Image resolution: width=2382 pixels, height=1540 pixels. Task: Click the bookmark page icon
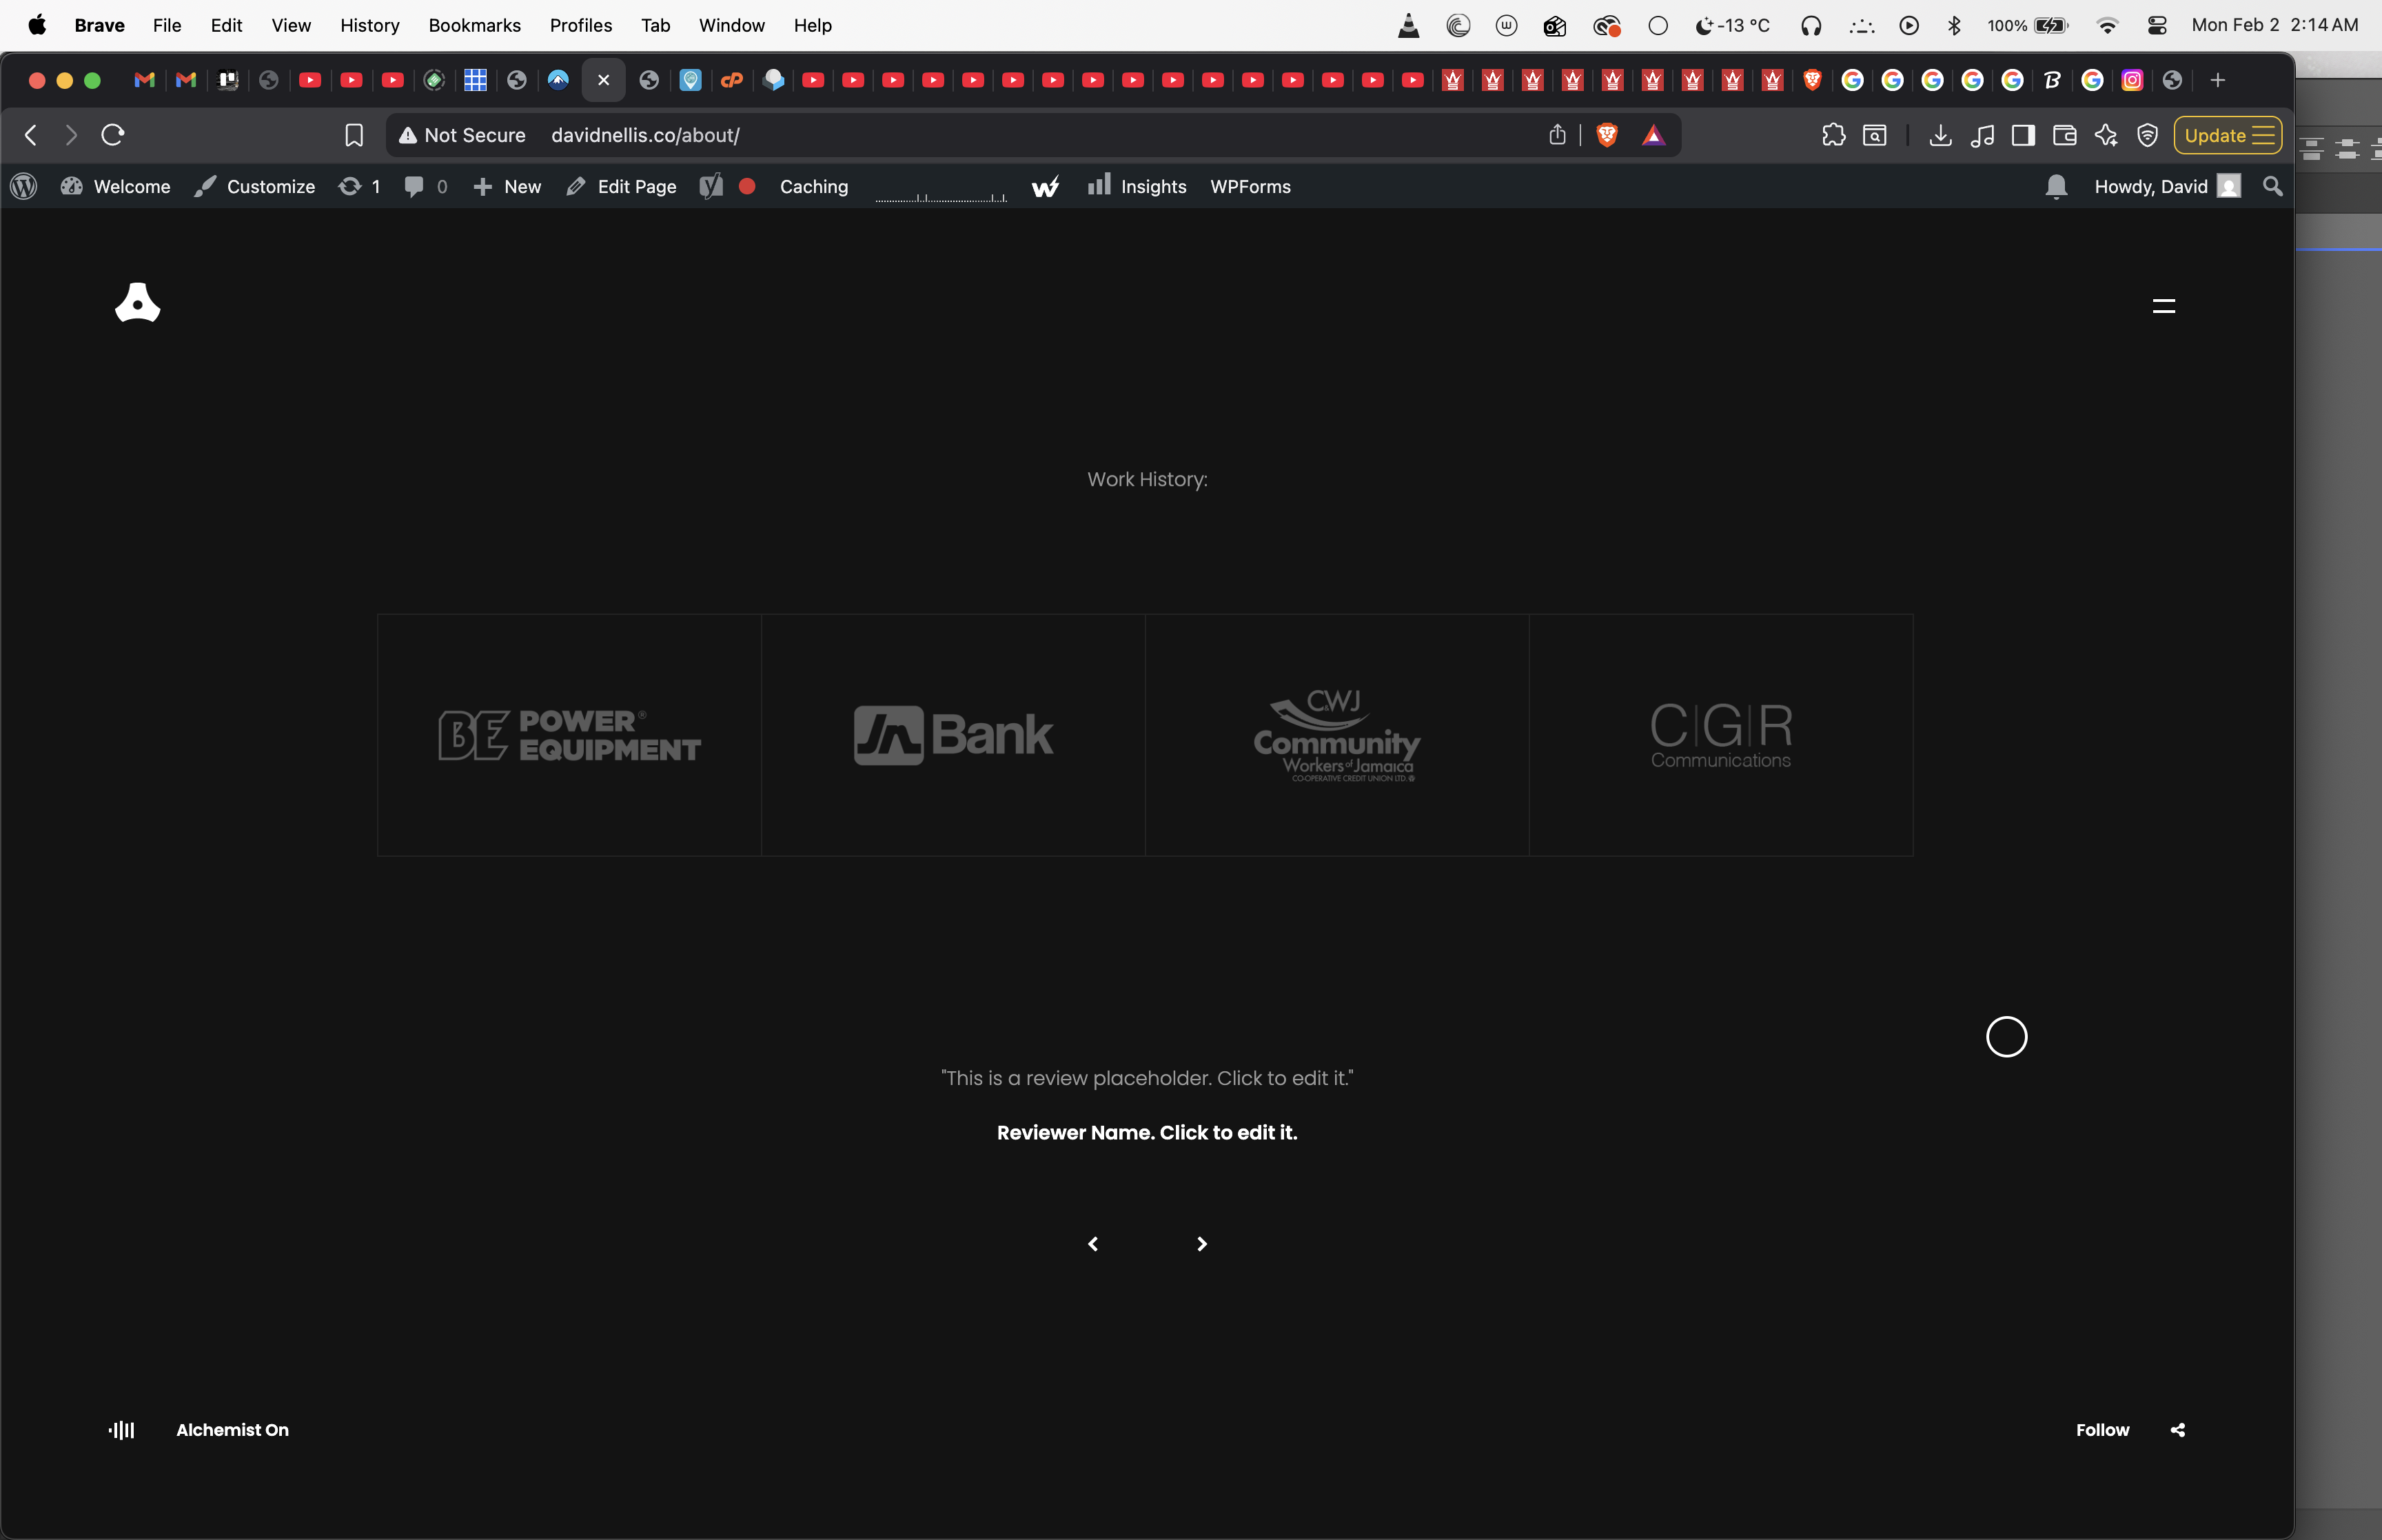click(x=354, y=135)
